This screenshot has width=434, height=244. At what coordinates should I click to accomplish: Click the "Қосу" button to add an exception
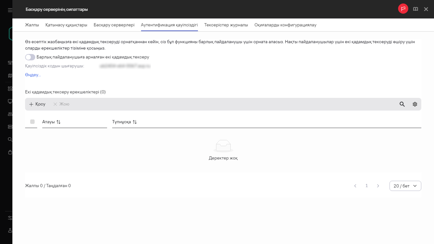tap(37, 104)
